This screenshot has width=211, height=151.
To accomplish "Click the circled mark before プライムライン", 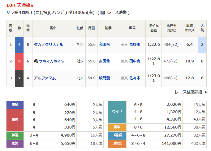I will [x=36, y=62].
